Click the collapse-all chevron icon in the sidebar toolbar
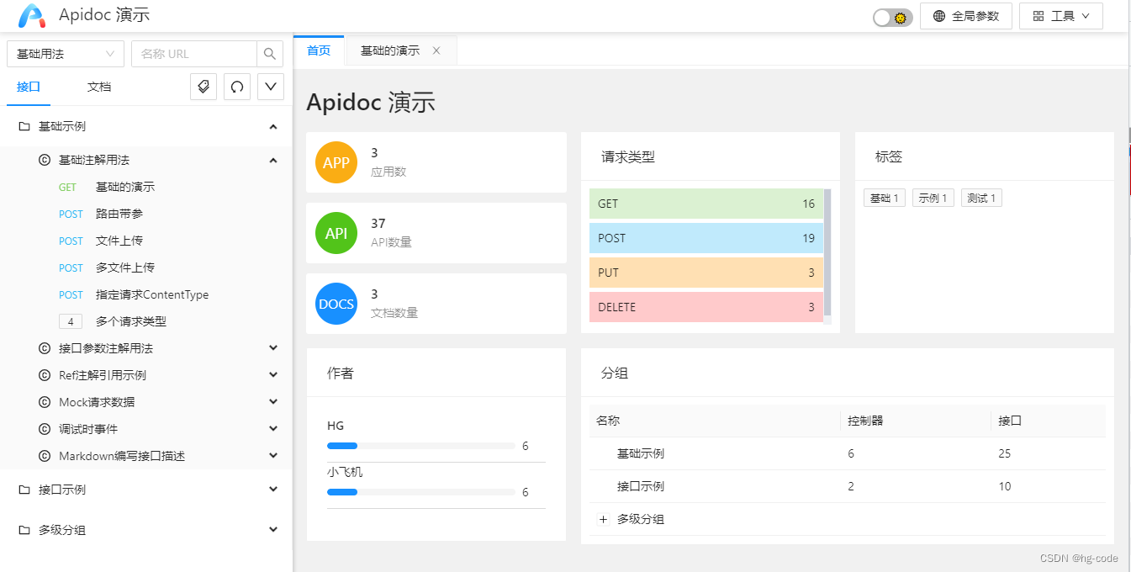 (270, 87)
